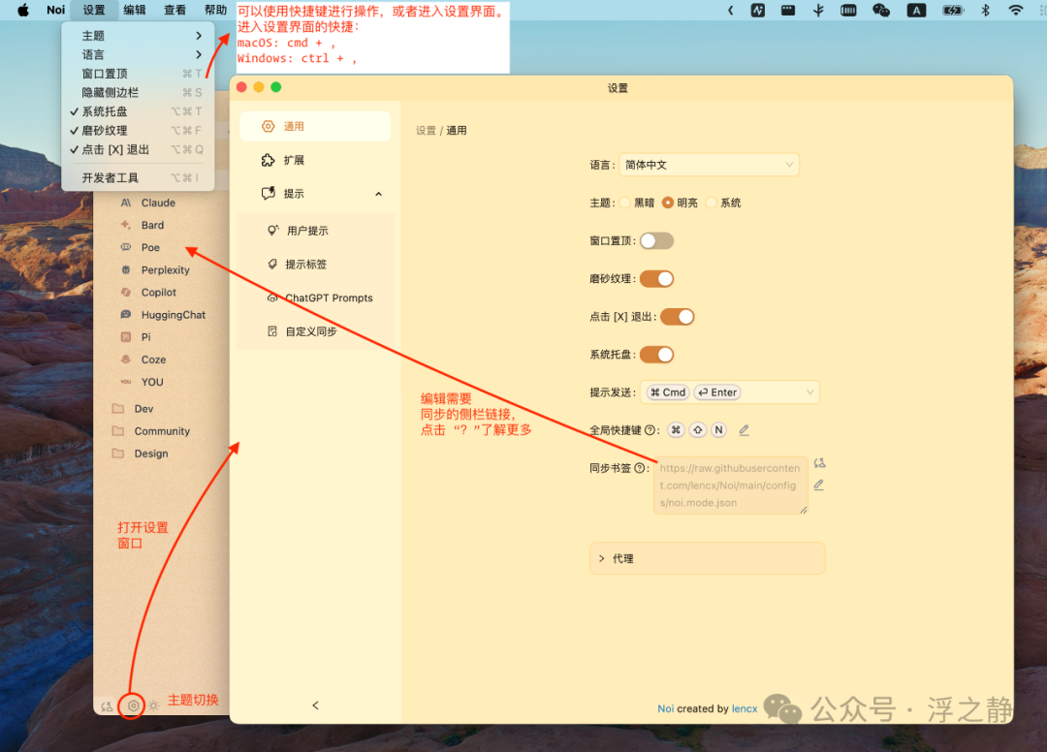Collapse the 提示 group in settings sidebar

(x=315, y=194)
